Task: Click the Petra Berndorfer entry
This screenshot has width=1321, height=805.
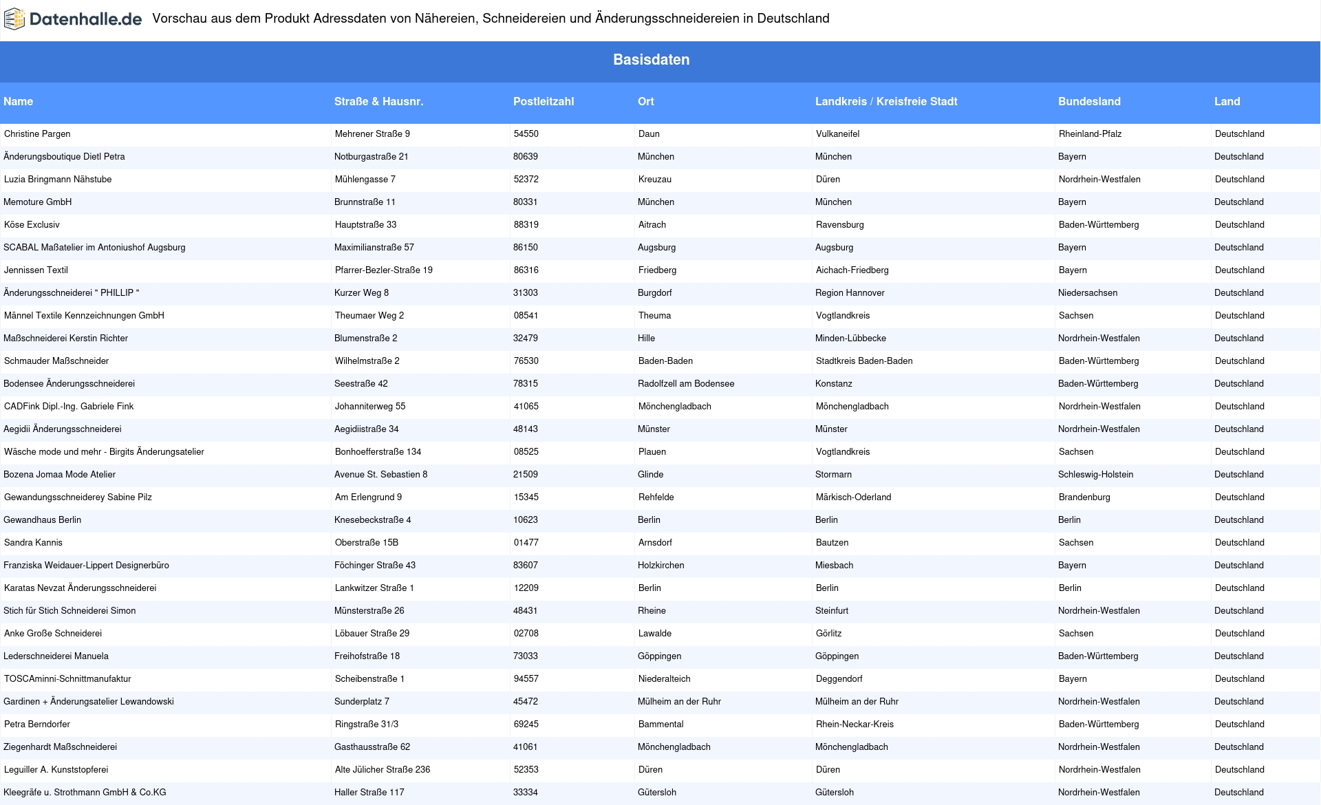Action: click(37, 724)
